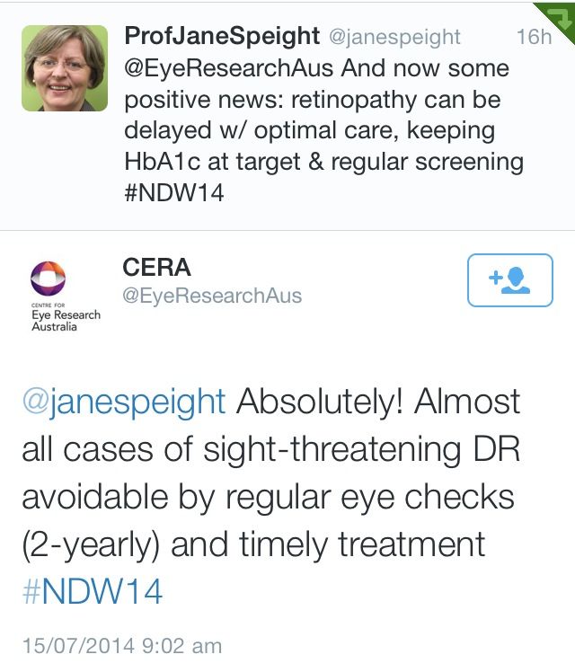The height and width of the screenshot is (672, 575).
Task: Tap the 15/07/2014 9:02 am timestamp
Action: [x=121, y=646]
